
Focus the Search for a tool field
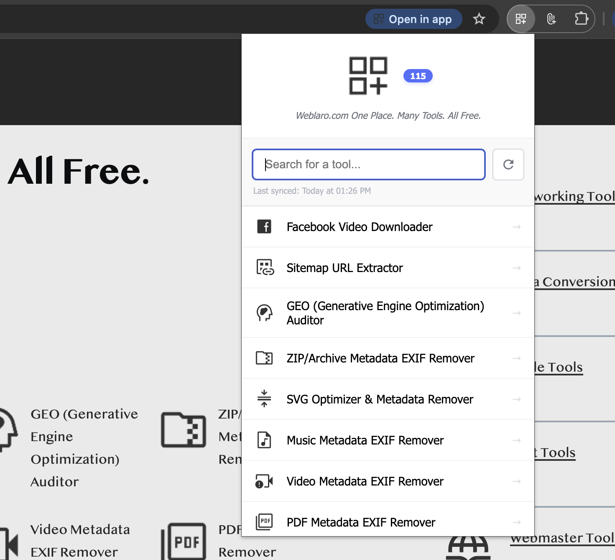tap(368, 164)
